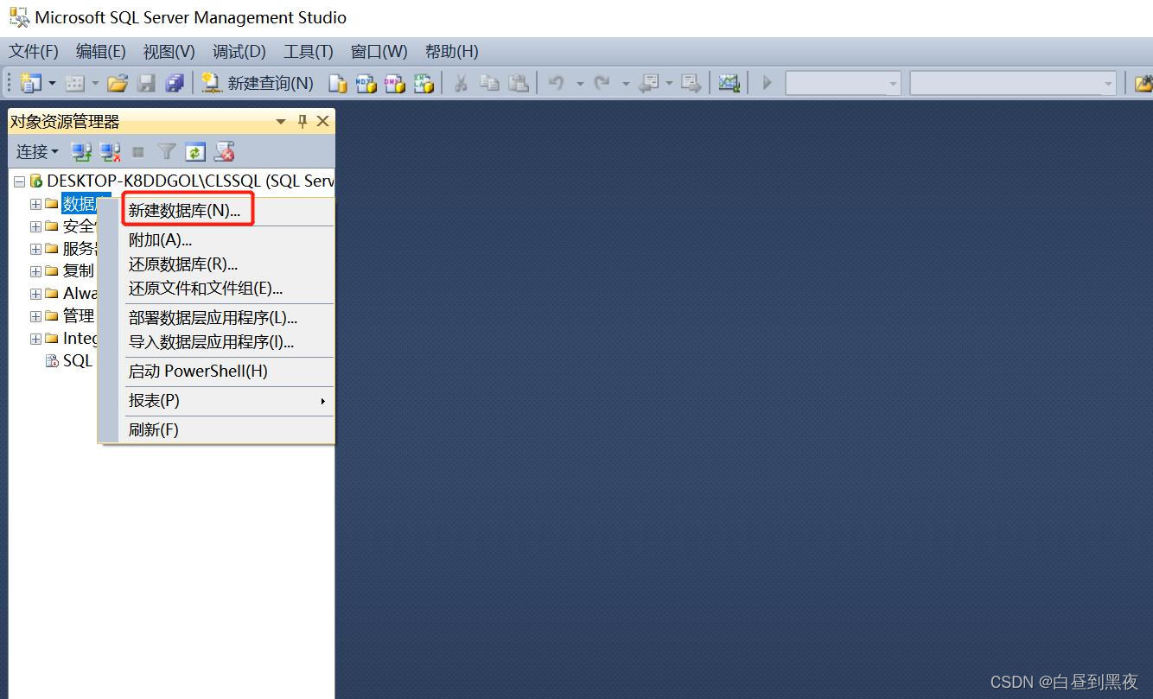Viewport: 1153px width, 699px height.
Task: Click the Paste clipboard icon
Action: coord(518,83)
